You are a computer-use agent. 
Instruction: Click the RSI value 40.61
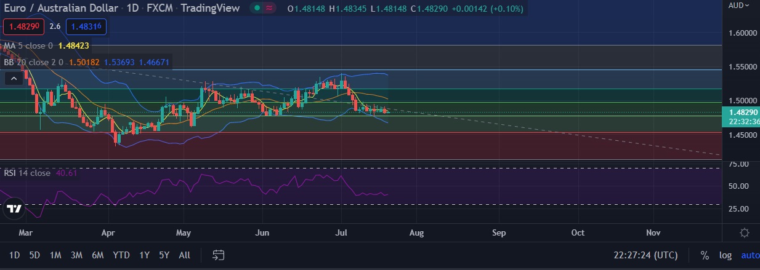[67, 173]
